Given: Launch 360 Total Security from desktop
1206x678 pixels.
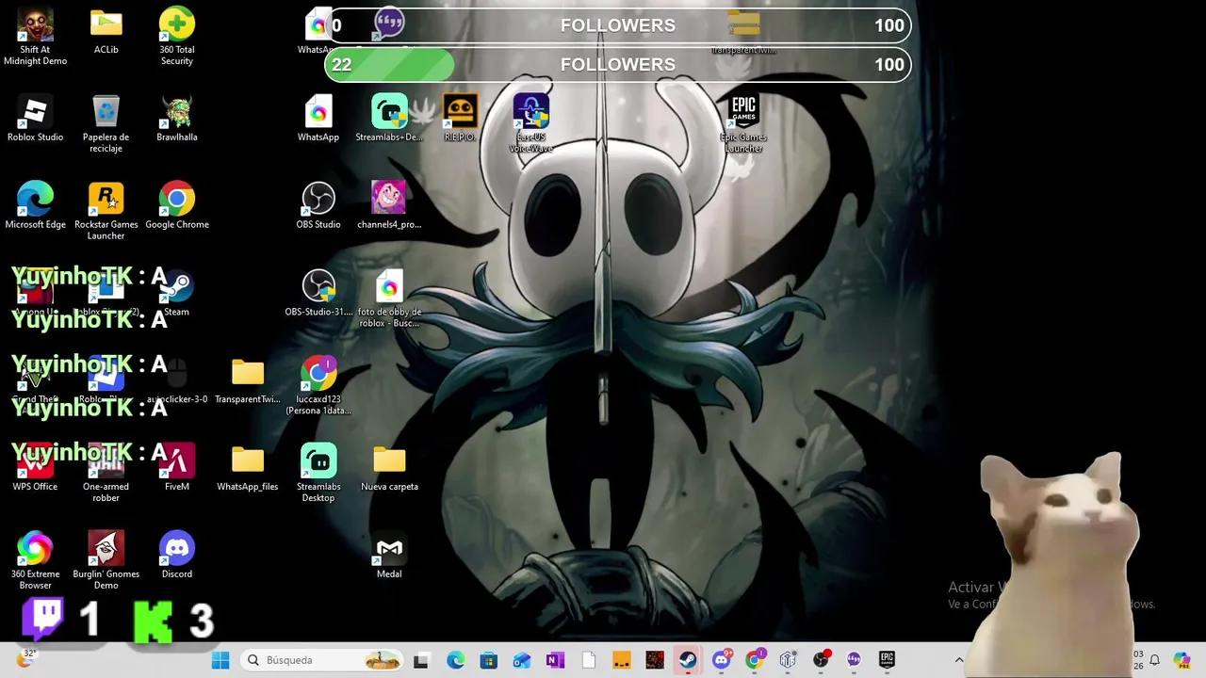Looking at the screenshot, I should tap(176, 37).
